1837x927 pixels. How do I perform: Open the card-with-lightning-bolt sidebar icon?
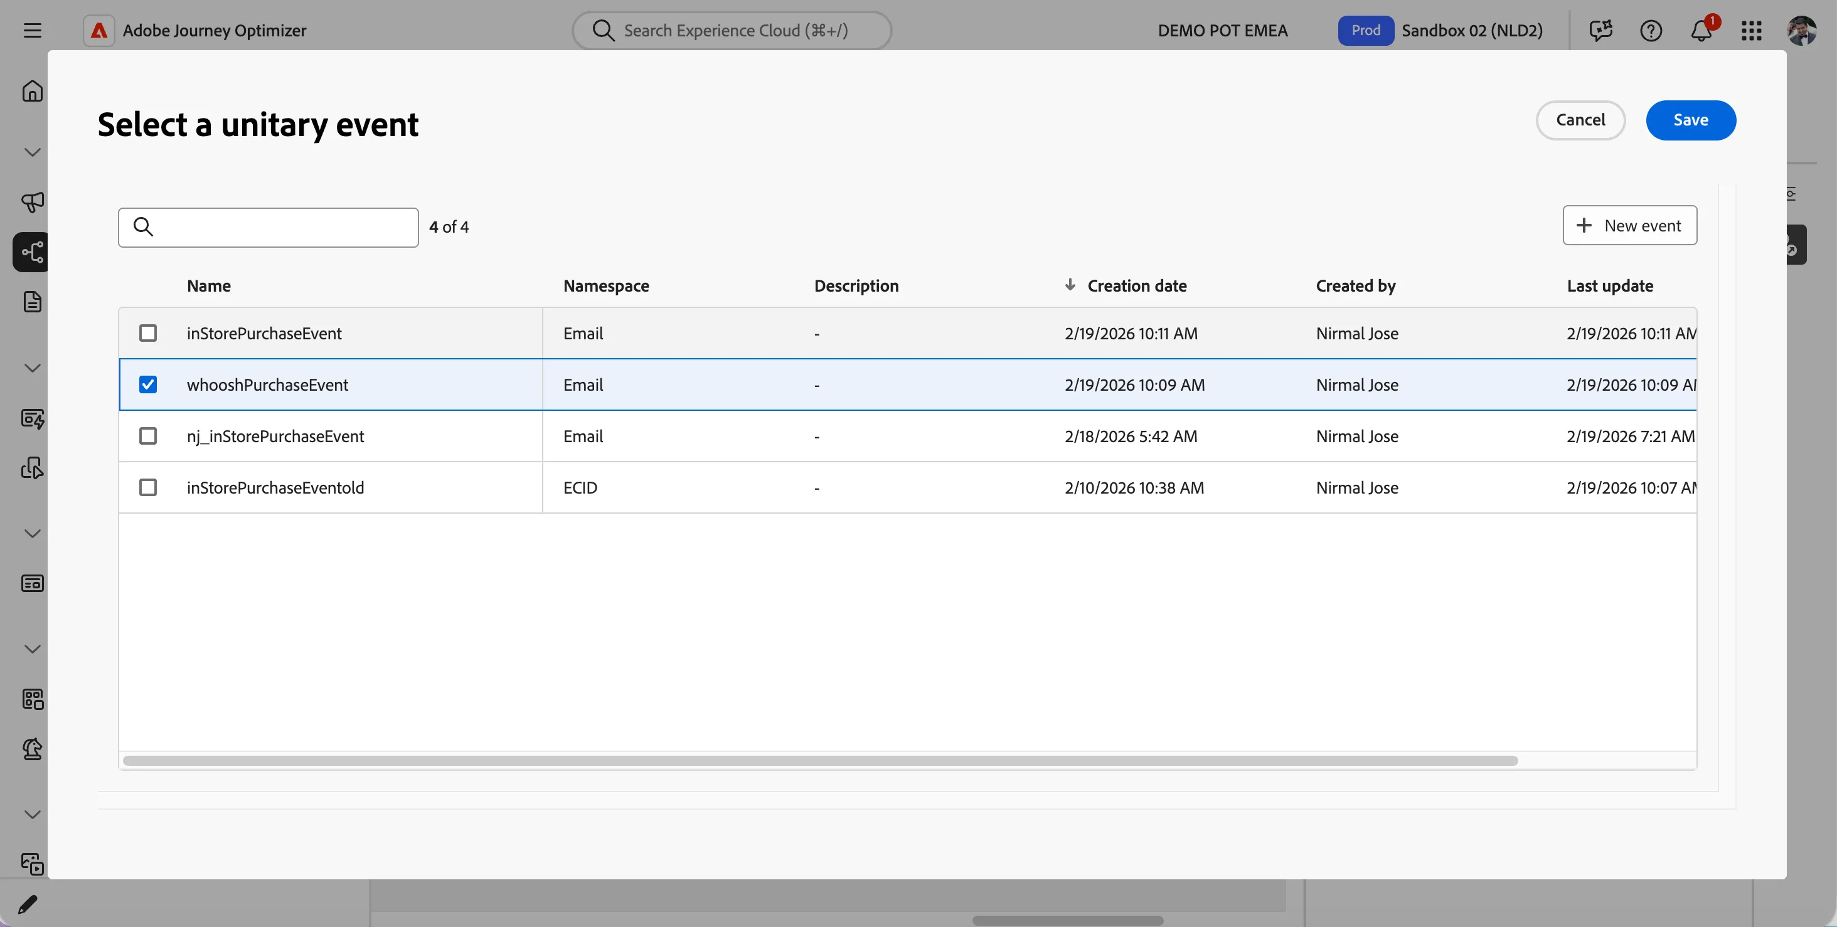(x=32, y=418)
